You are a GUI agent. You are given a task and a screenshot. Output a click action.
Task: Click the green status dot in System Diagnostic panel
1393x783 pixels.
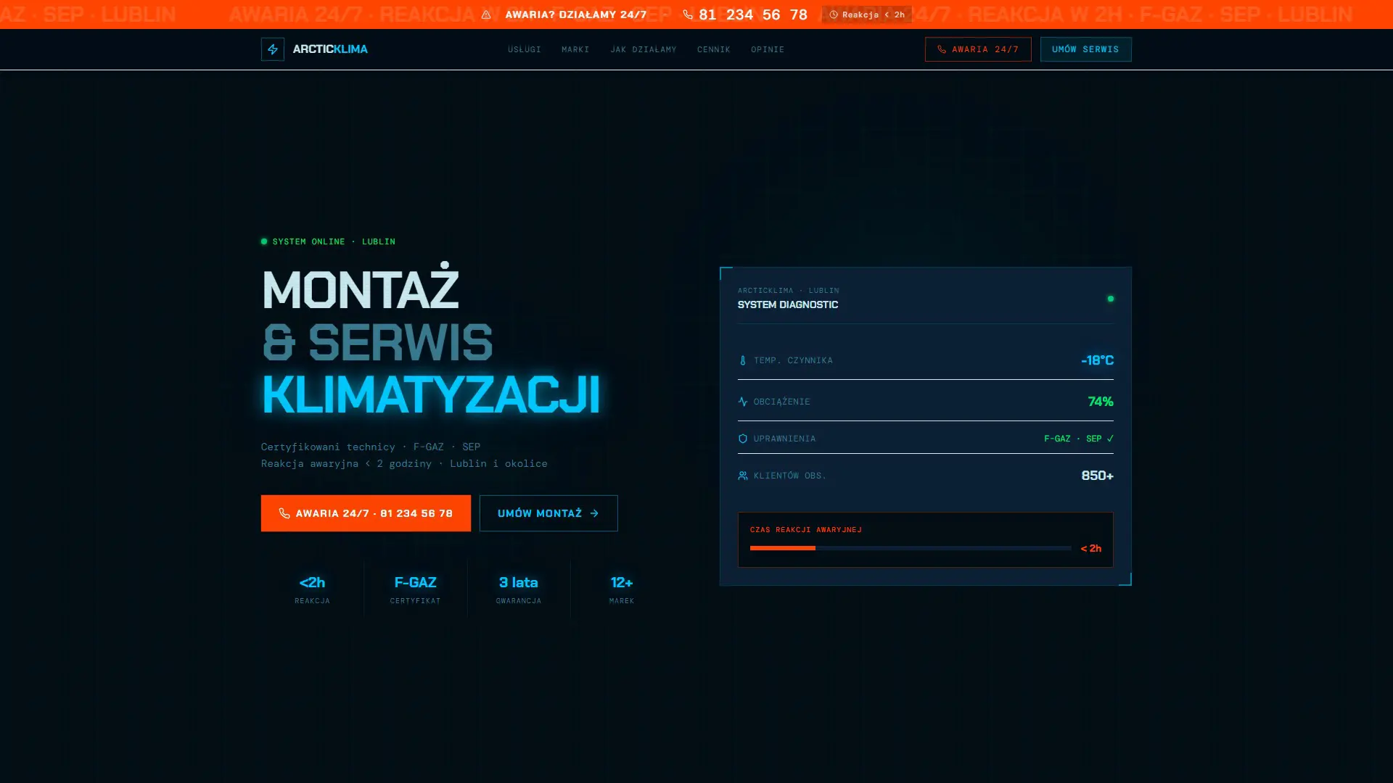1110,297
